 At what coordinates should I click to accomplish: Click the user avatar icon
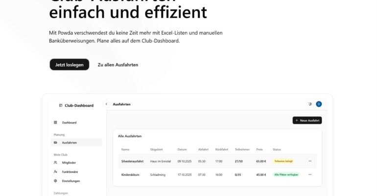319,104
